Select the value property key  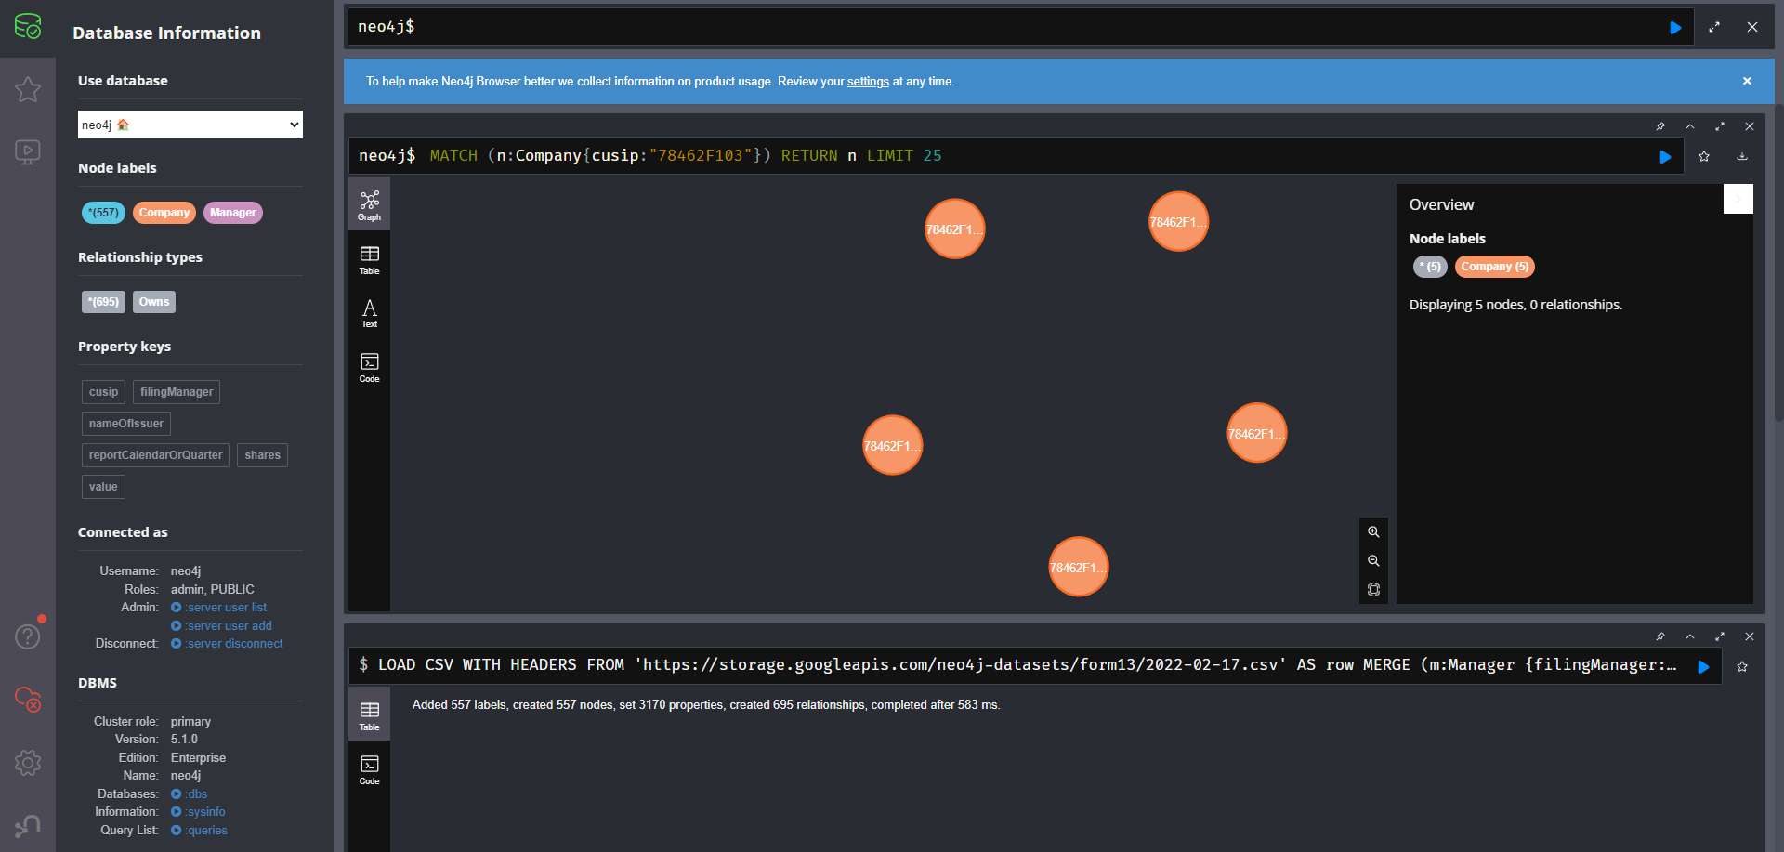coord(103,487)
